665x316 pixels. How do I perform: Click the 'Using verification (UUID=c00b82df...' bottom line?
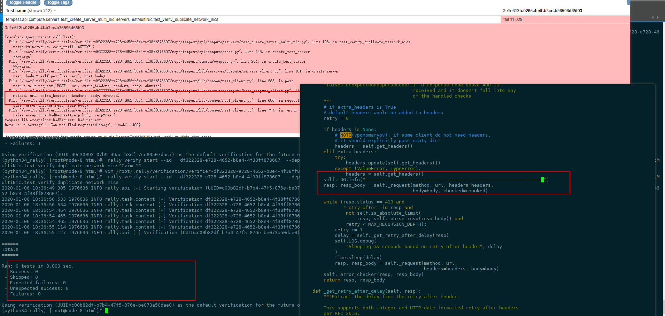150,305
